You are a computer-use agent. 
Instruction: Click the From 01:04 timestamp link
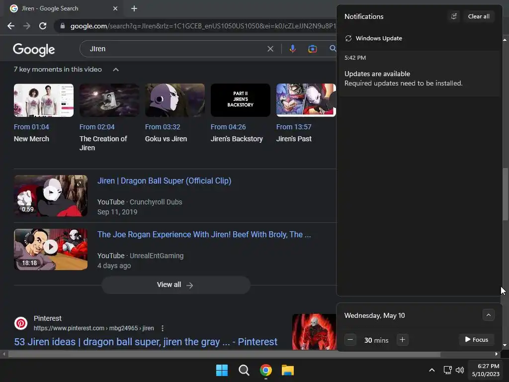31,127
